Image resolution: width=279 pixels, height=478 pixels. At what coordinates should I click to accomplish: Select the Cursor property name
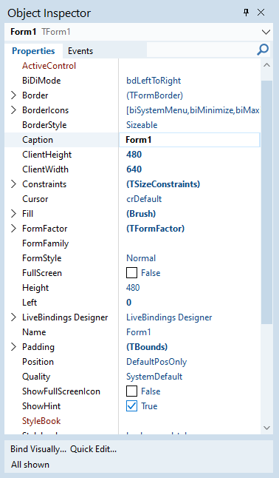tap(35, 199)
